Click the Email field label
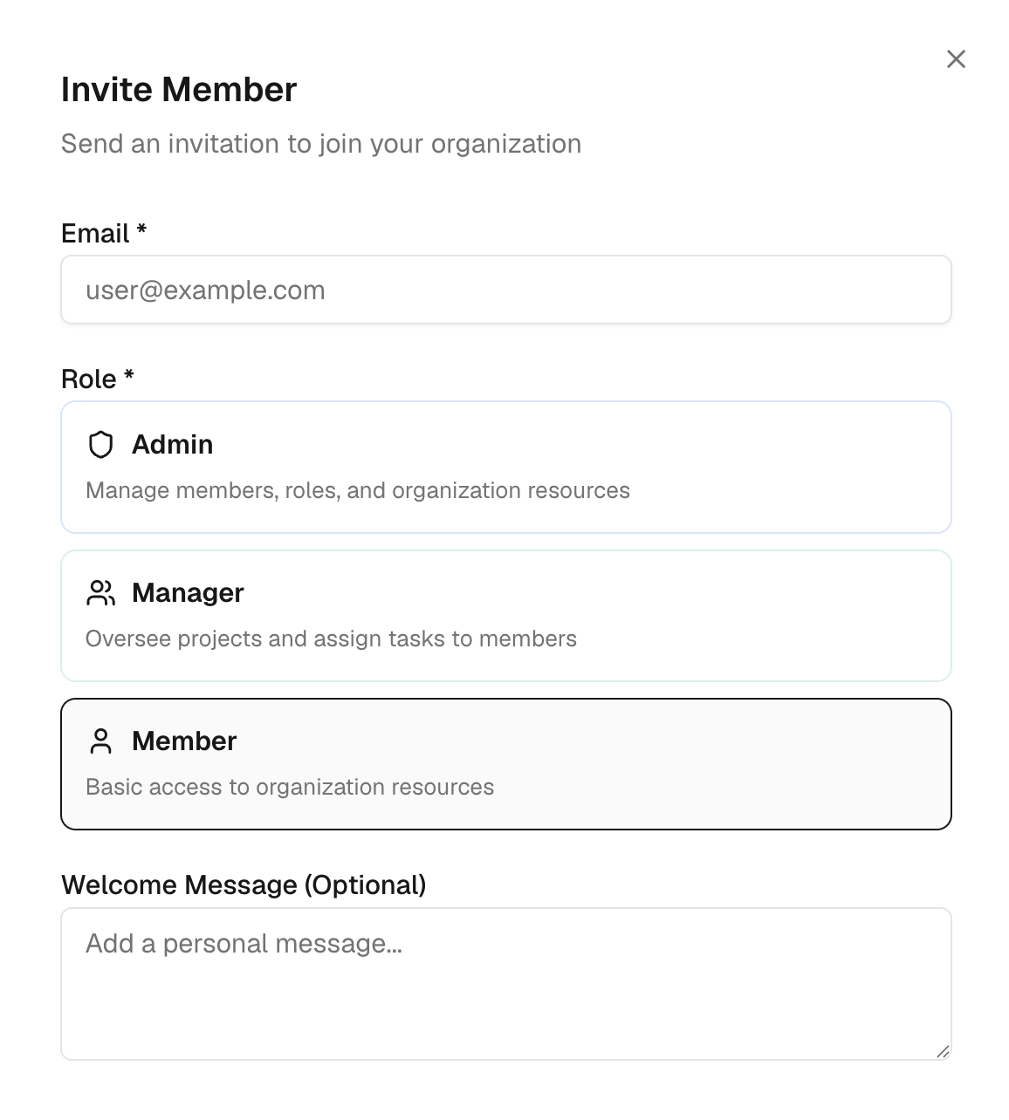Viewport: 1009px width, 1120px height. tap(95, 233)
